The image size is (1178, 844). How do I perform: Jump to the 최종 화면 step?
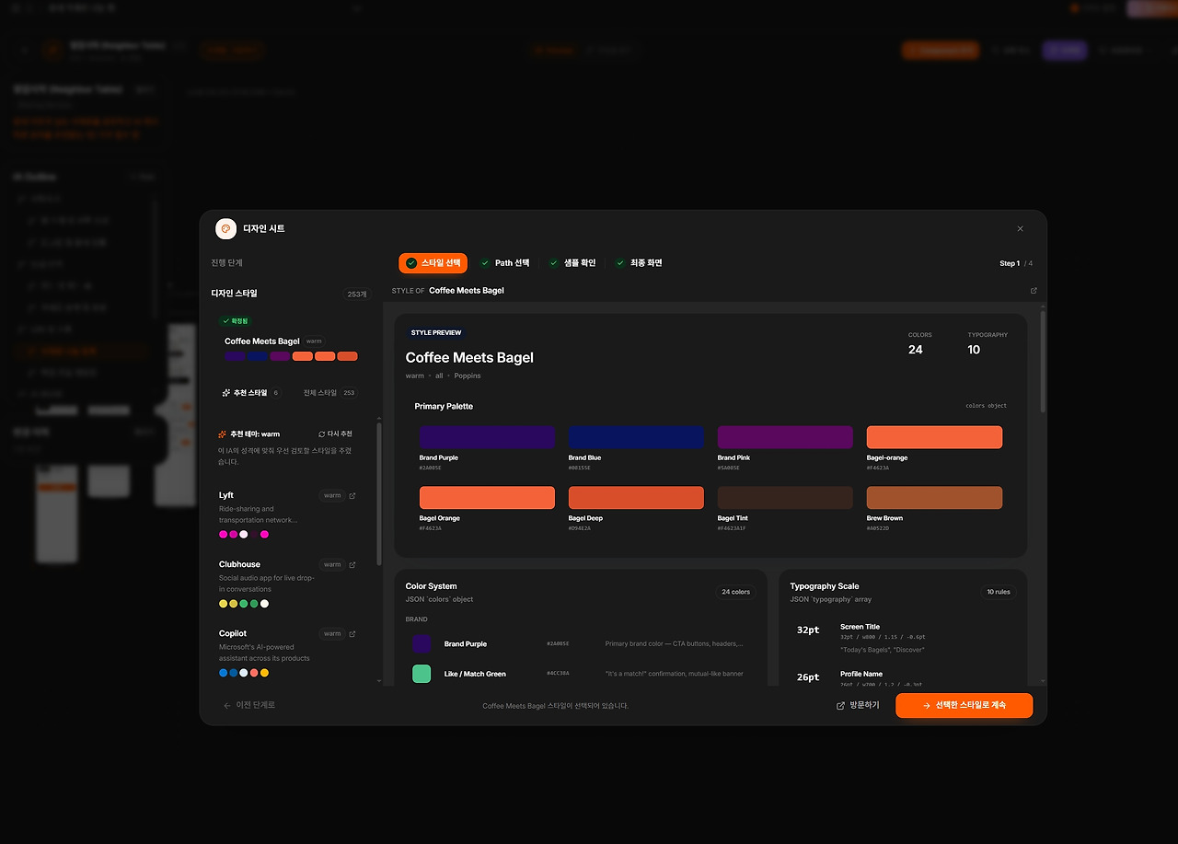click(x=639, y=263)
